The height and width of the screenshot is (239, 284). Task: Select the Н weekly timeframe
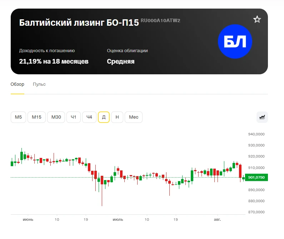[117, 117]
